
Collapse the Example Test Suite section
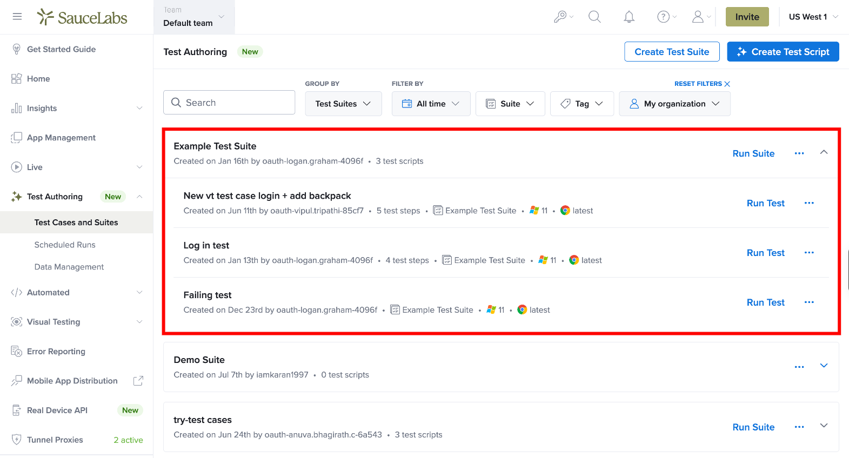click(824, 152)
